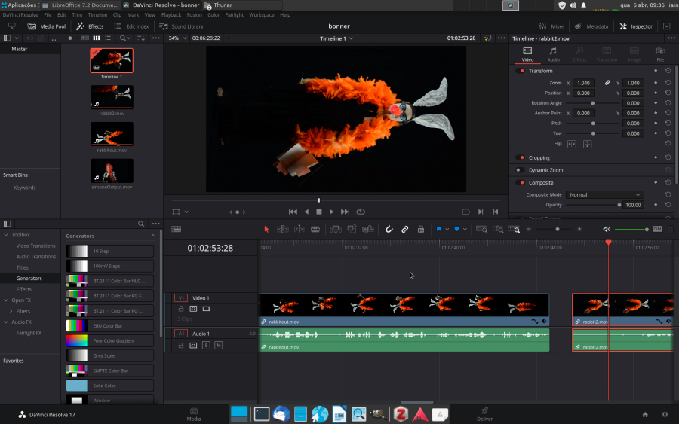
Task: Add a blue marker at playhead
Action: coord(456,229)
